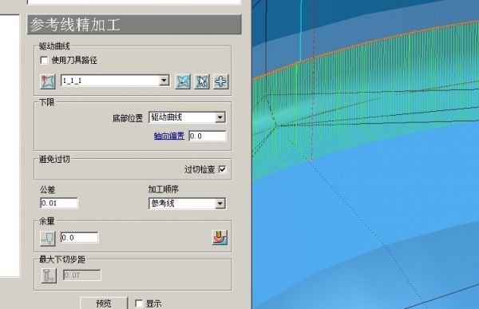Click the interactive pick pattern icon with cursor
479x309 pixels.
click(202, 81)
